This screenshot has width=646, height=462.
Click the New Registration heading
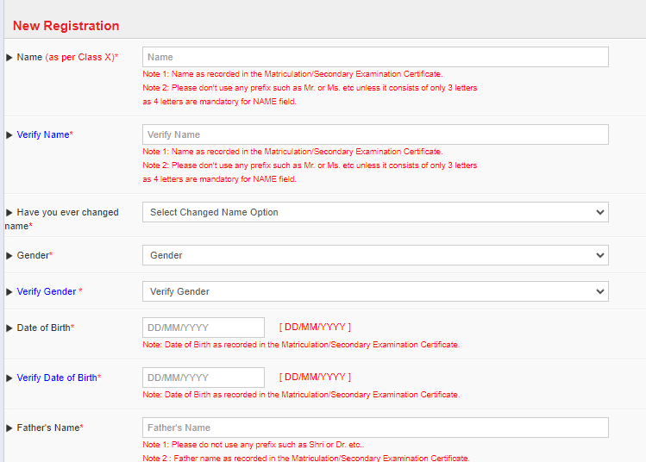point(66,26)
